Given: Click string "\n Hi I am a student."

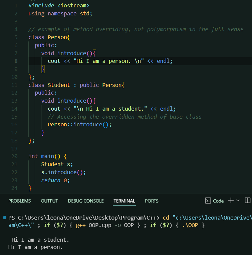Looking at the screenshot, I should coord(110,109).
